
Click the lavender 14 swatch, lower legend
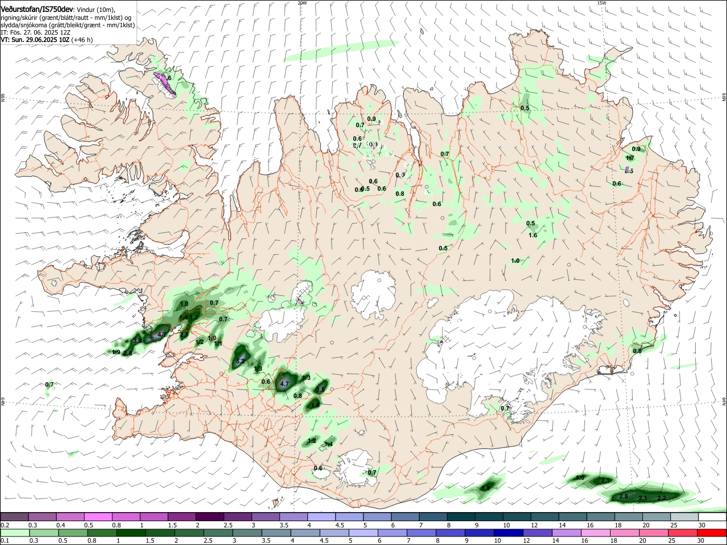click(x=567, y=533)
